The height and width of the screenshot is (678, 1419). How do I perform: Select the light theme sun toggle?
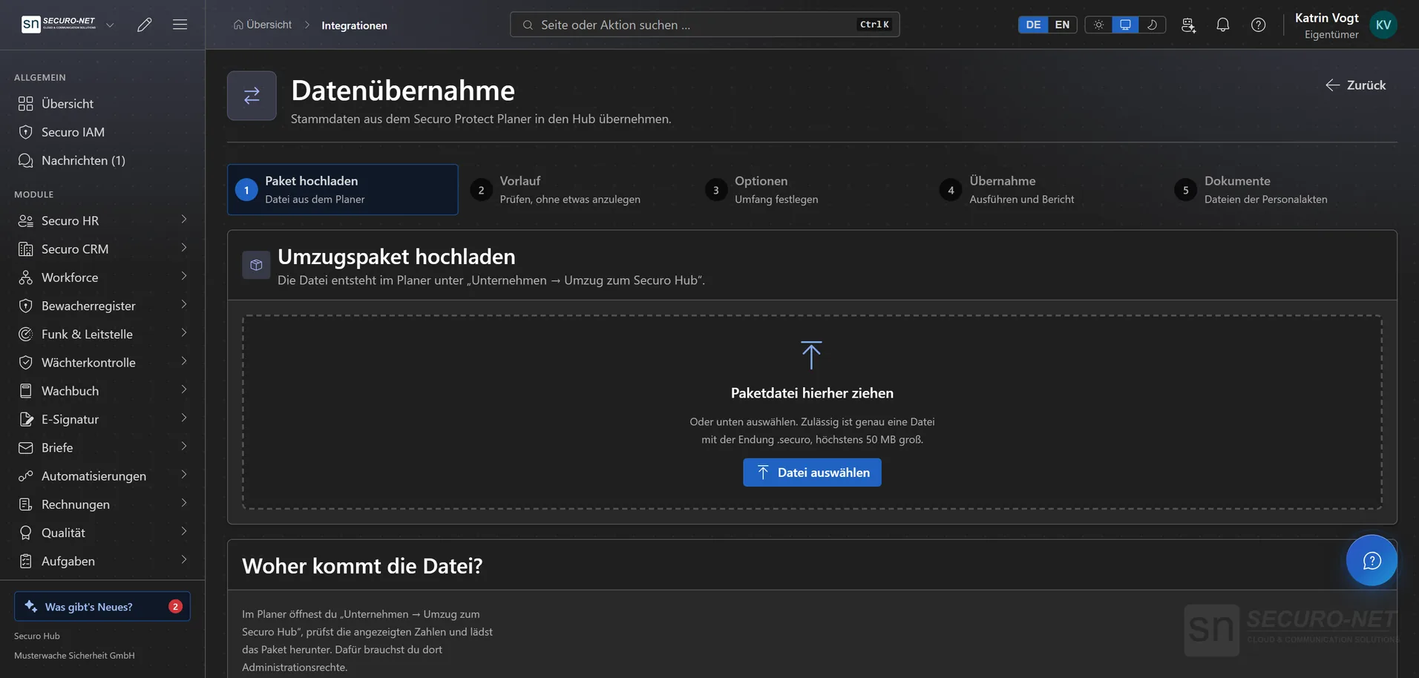(1098, 24)
